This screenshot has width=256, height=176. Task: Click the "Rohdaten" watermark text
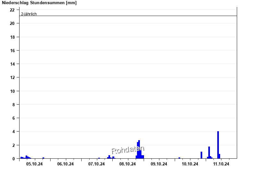(128, 149)
